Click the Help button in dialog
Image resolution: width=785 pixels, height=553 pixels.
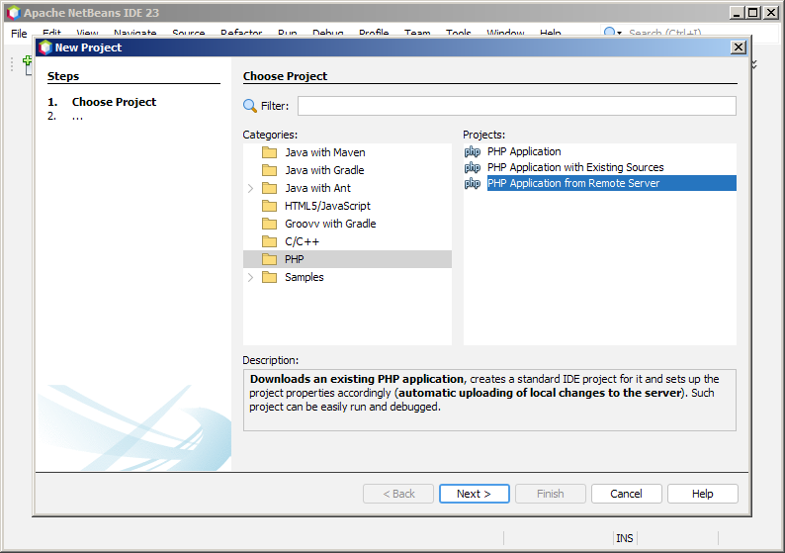coord(702,494)
